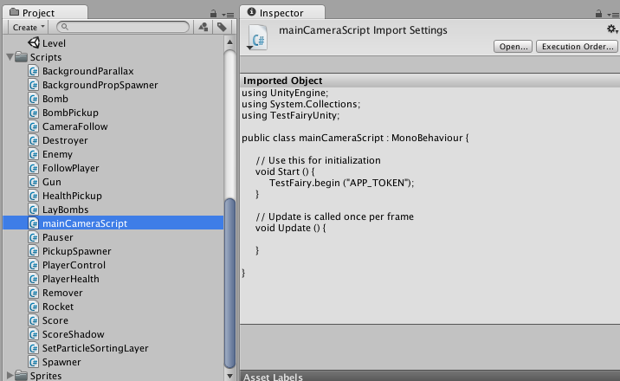Toggle the Inspector panel lock

(598, 14)
